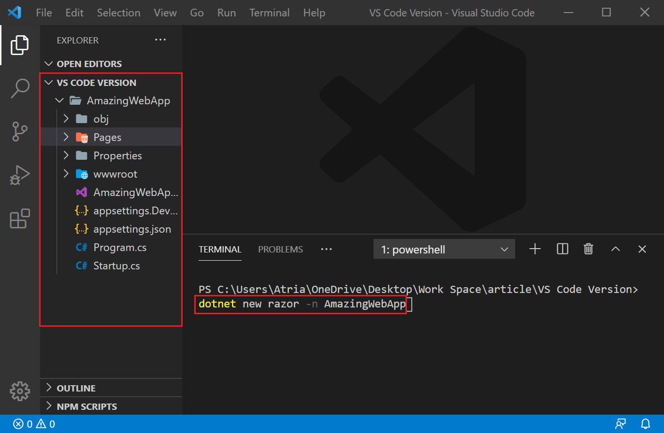Viewport: 664px width, 433px height.
Task: Open the Help menu
Action: pos(314,13)
